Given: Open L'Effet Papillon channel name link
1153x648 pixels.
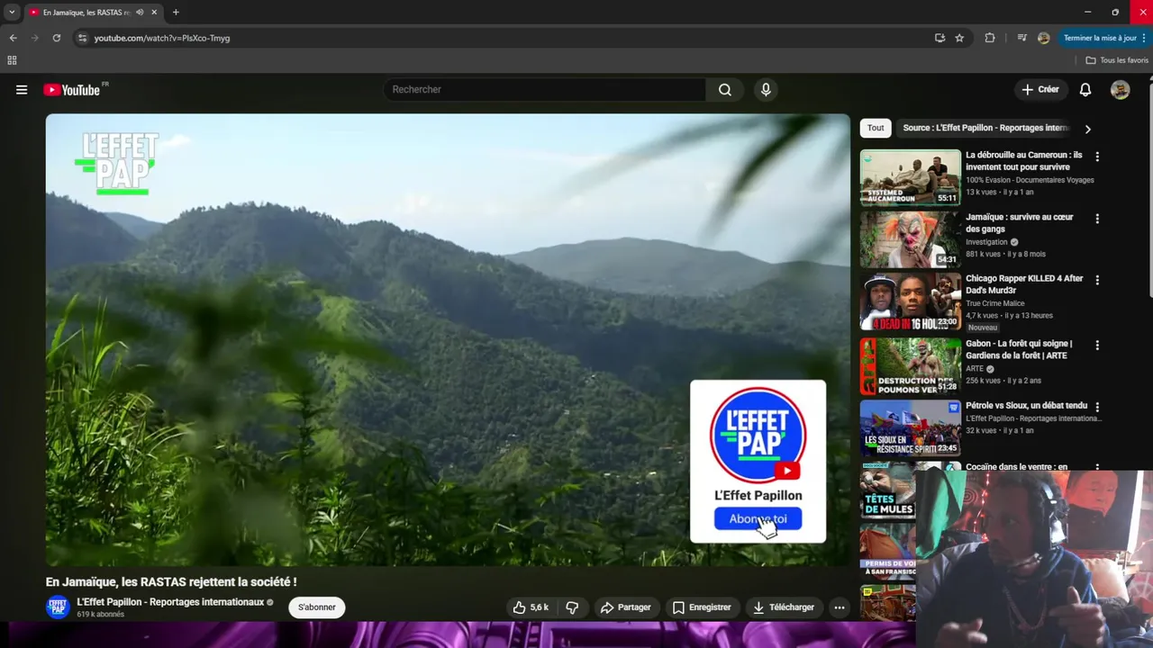Looking at the screenshot, I should tap(170, 602).
